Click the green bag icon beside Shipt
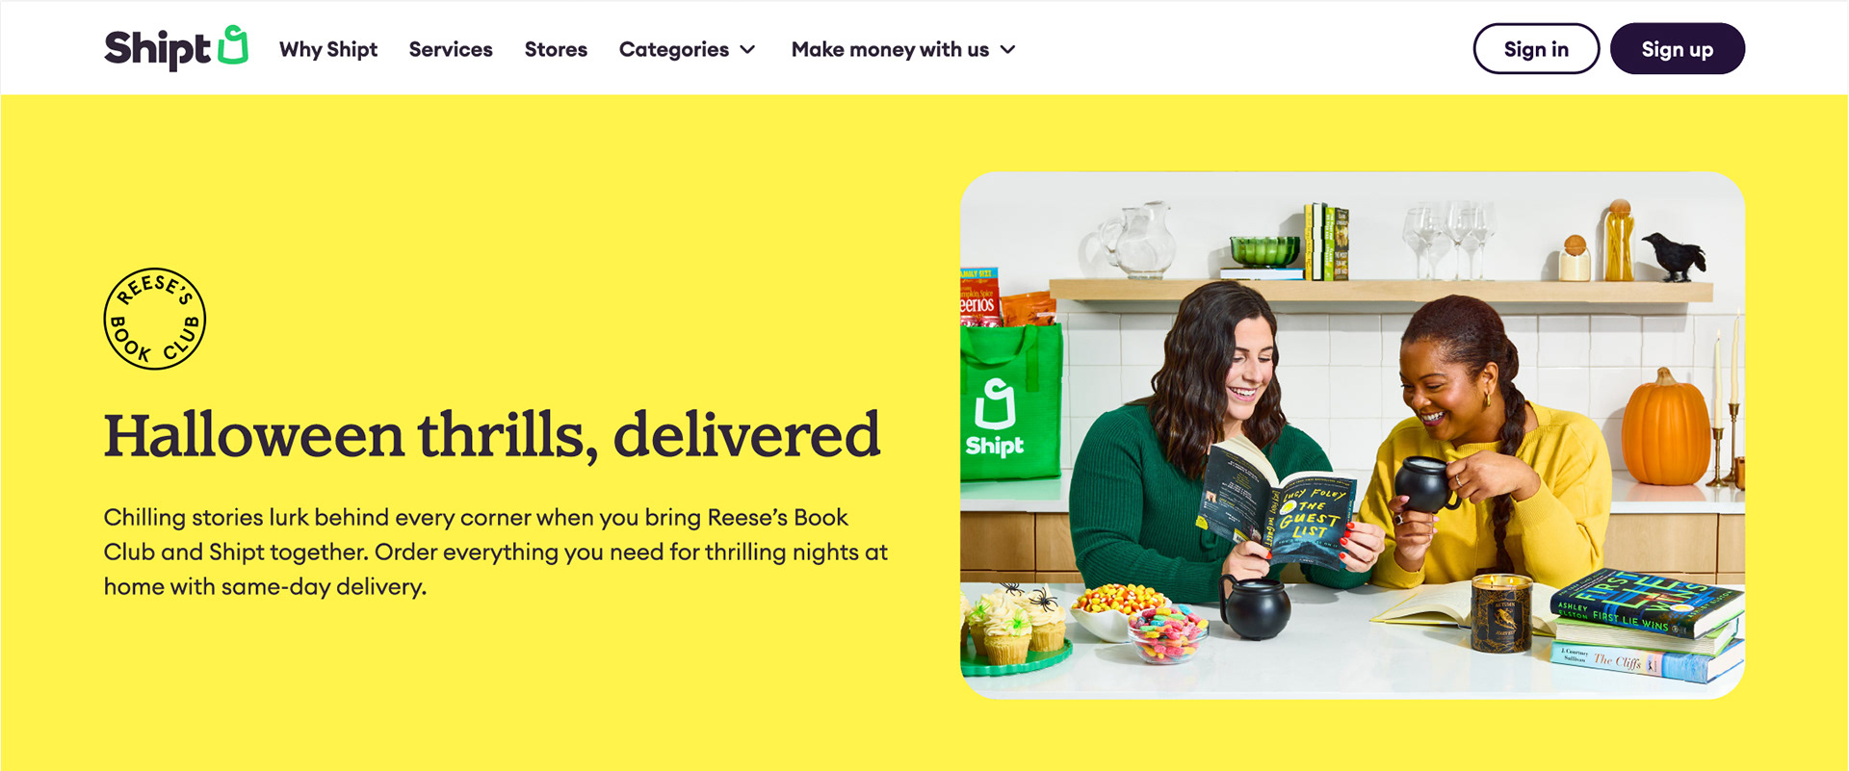 coord(233,45)
